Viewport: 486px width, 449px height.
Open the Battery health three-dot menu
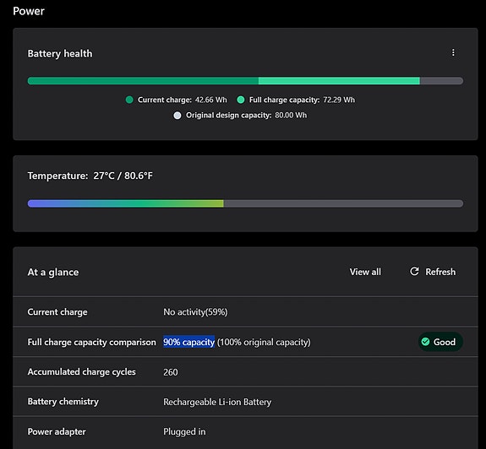tap(453, 52)
